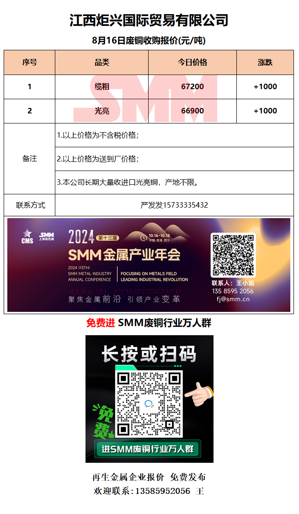
Task: Click the +1000 change for 缆粗 row
Action: tap(265, 86)
